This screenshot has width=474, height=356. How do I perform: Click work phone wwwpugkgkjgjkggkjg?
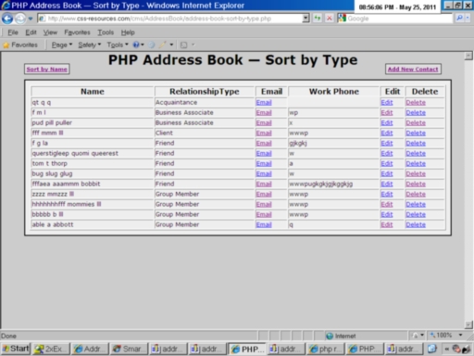click(x=320, y=184)
